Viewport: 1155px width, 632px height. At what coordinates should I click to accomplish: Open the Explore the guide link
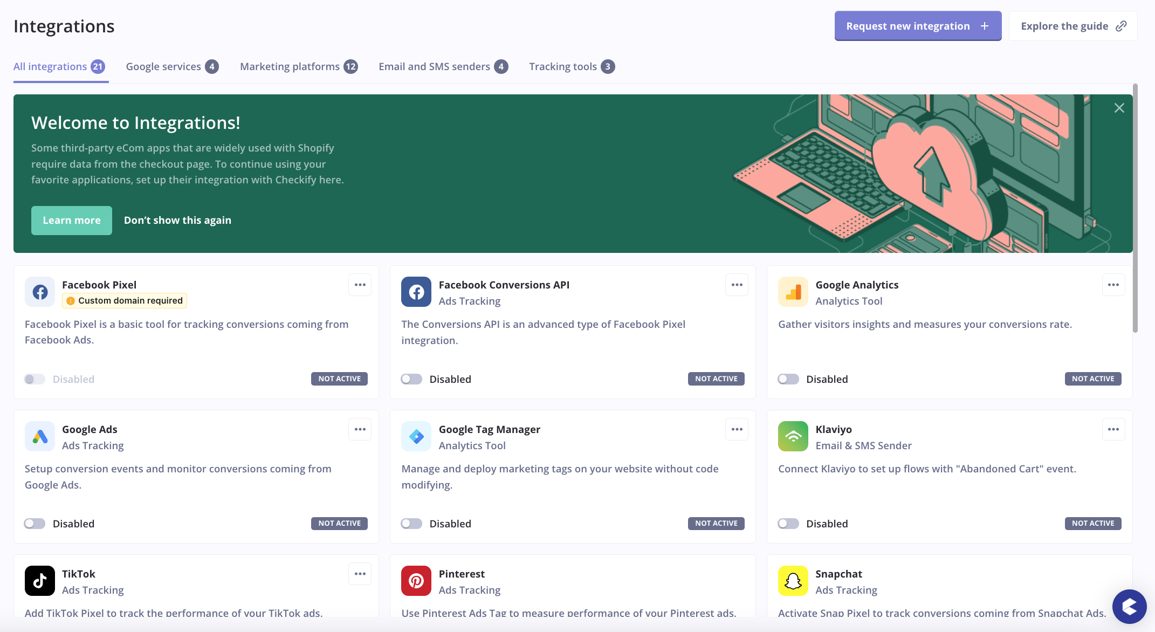(1072, 25)
